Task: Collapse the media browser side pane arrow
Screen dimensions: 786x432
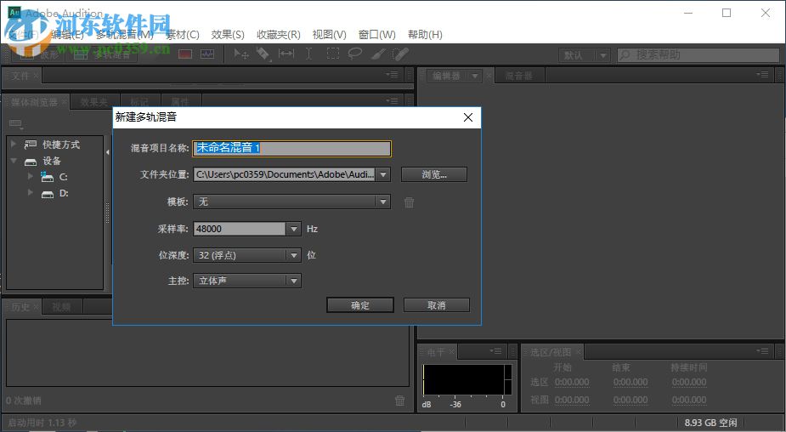Action: tap(107, 152)
